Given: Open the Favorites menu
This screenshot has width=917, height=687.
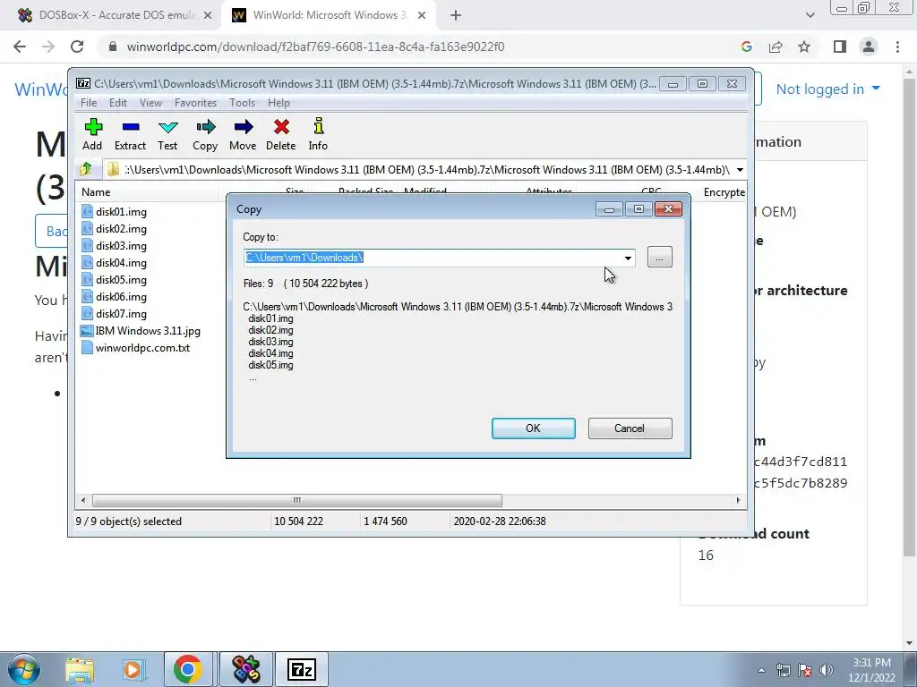Looking at the screenshot, I should coord(195,103).
